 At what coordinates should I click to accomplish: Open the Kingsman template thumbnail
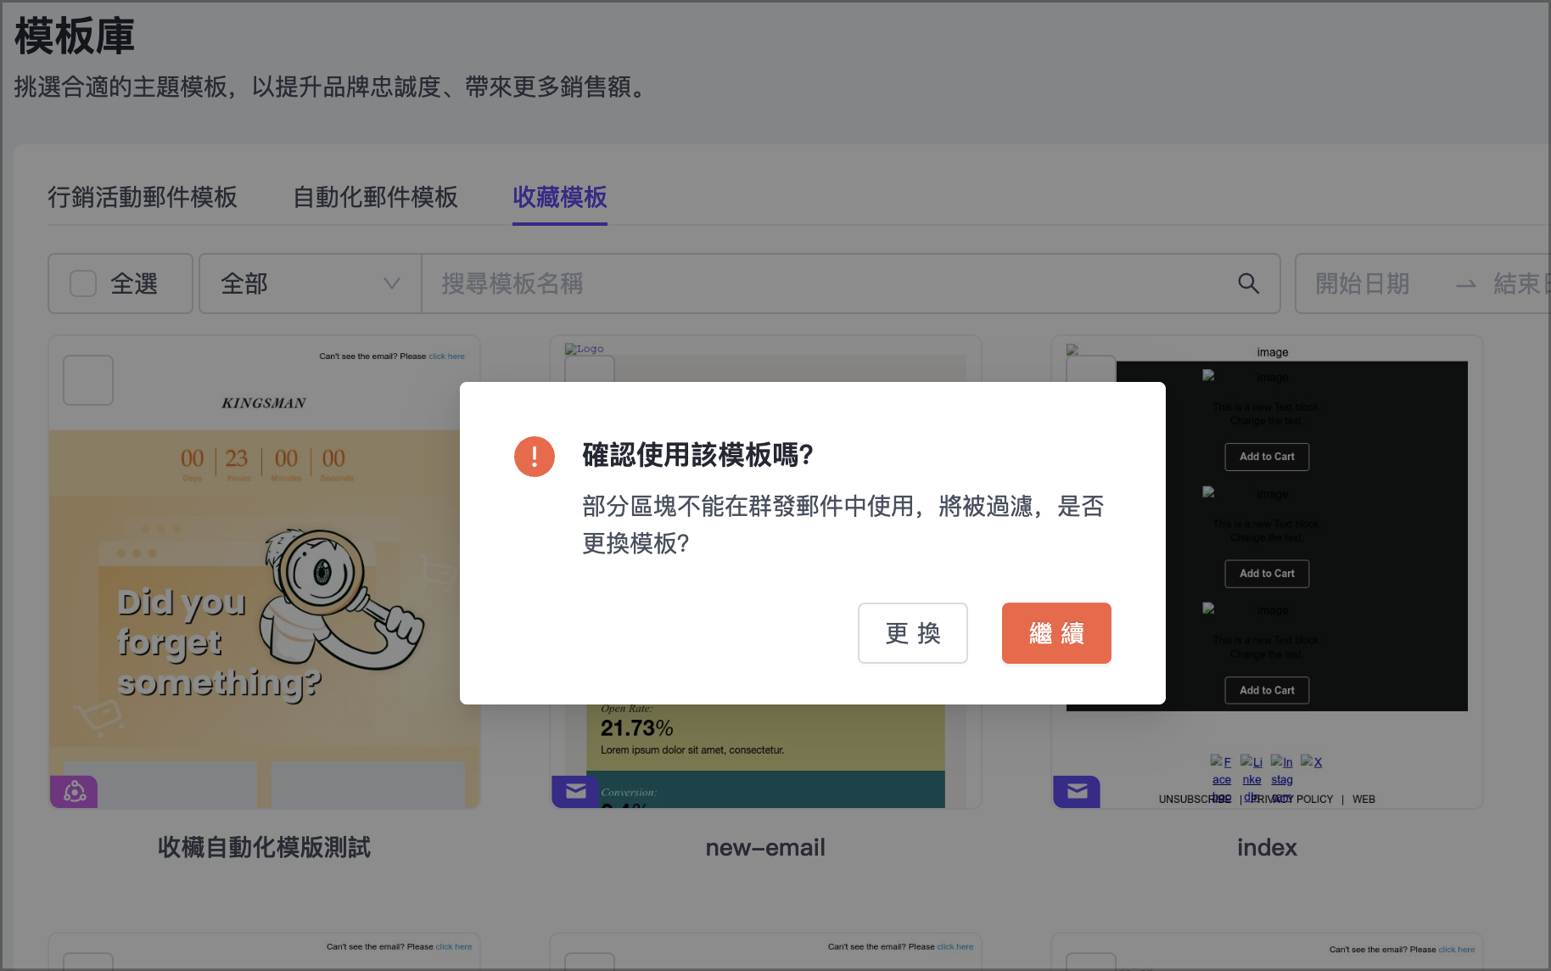coord(264,594)
